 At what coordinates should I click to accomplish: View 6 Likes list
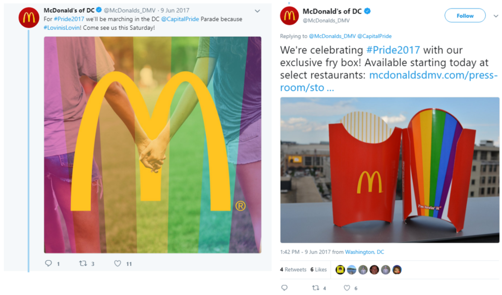tap(318, 269)
